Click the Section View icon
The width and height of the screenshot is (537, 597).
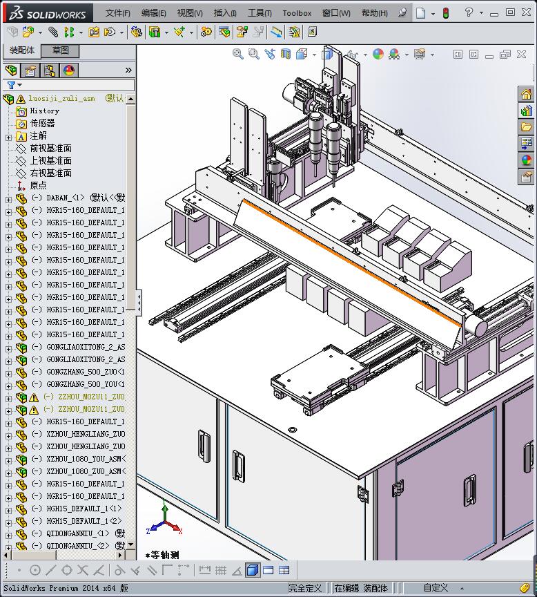(286, 54)
